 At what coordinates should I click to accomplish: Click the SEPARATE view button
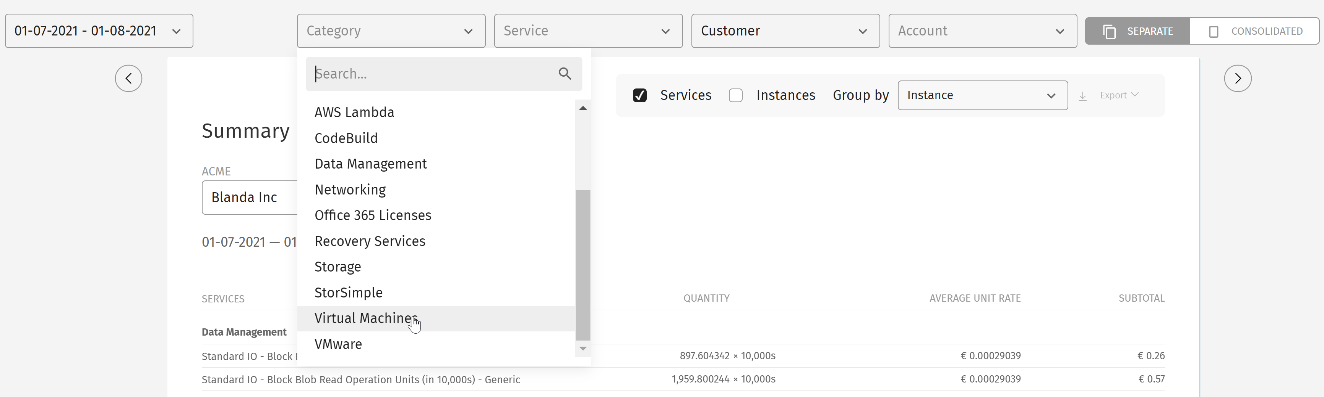coord(1137,31)
